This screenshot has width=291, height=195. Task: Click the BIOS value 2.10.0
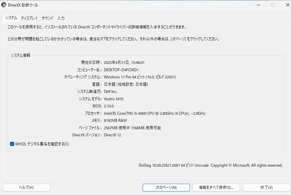pyautogui.click(x=109, y=106)
